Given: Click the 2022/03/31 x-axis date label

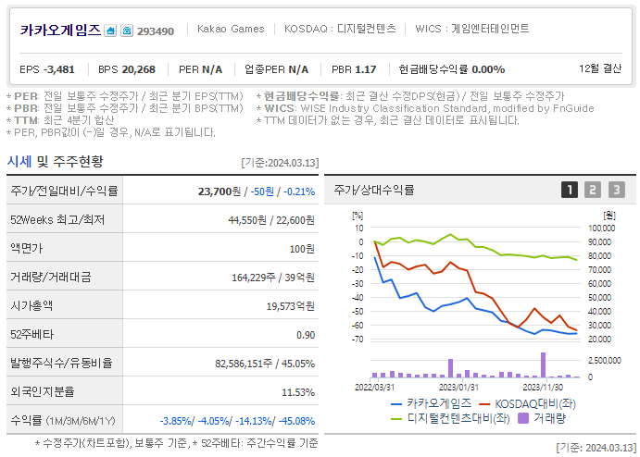Looking at the screenshot, I should point(375,388).
